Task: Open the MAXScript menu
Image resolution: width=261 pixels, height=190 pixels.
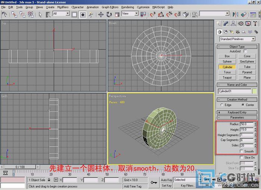Action: pos(158,7)
